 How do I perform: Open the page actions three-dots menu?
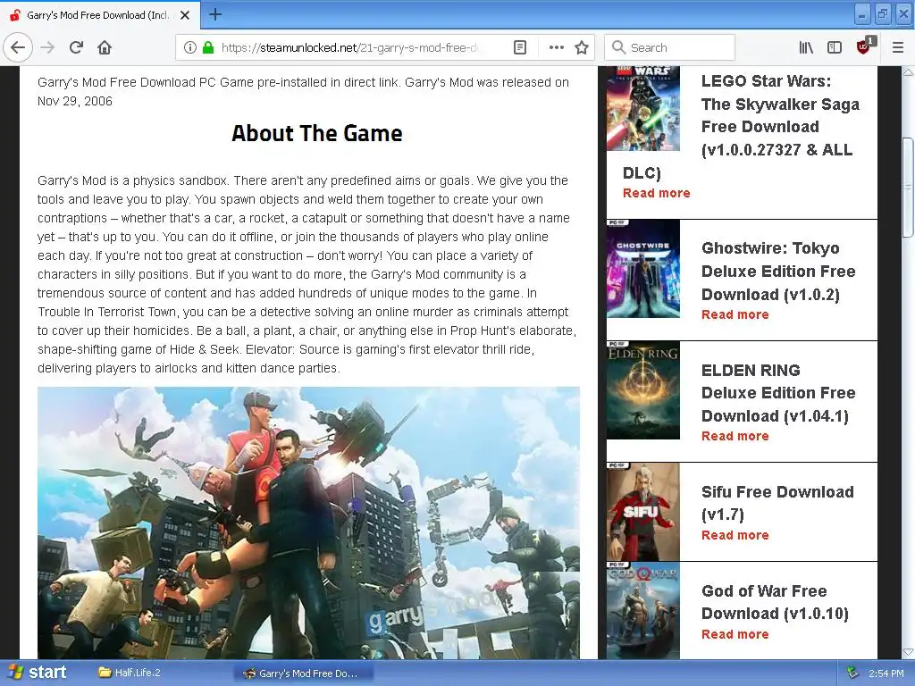556,47
